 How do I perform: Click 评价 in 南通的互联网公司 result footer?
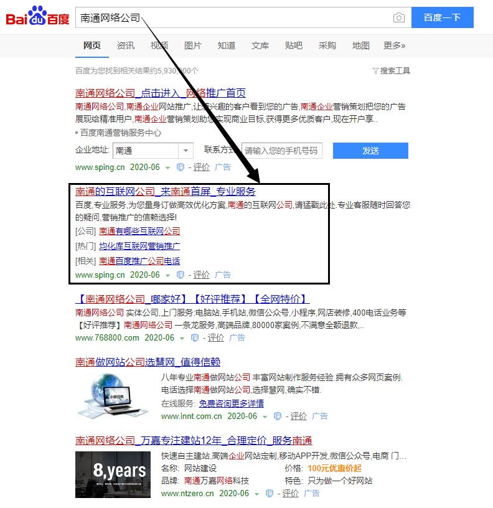[x=202, y=275]
